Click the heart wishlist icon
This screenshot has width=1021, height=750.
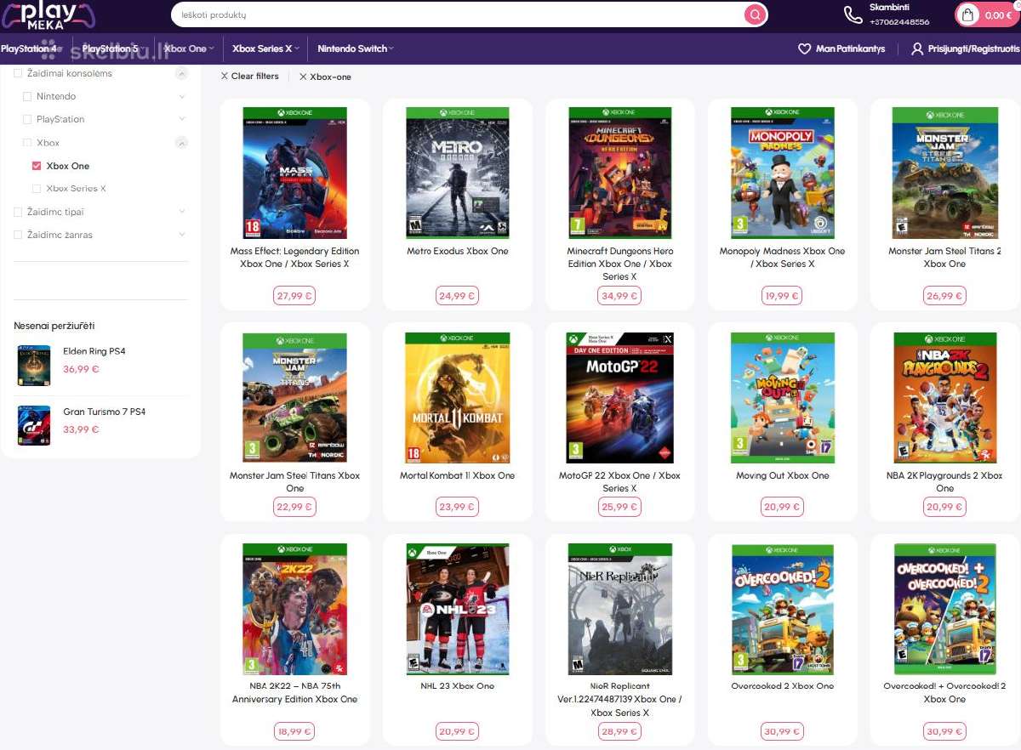804,49
